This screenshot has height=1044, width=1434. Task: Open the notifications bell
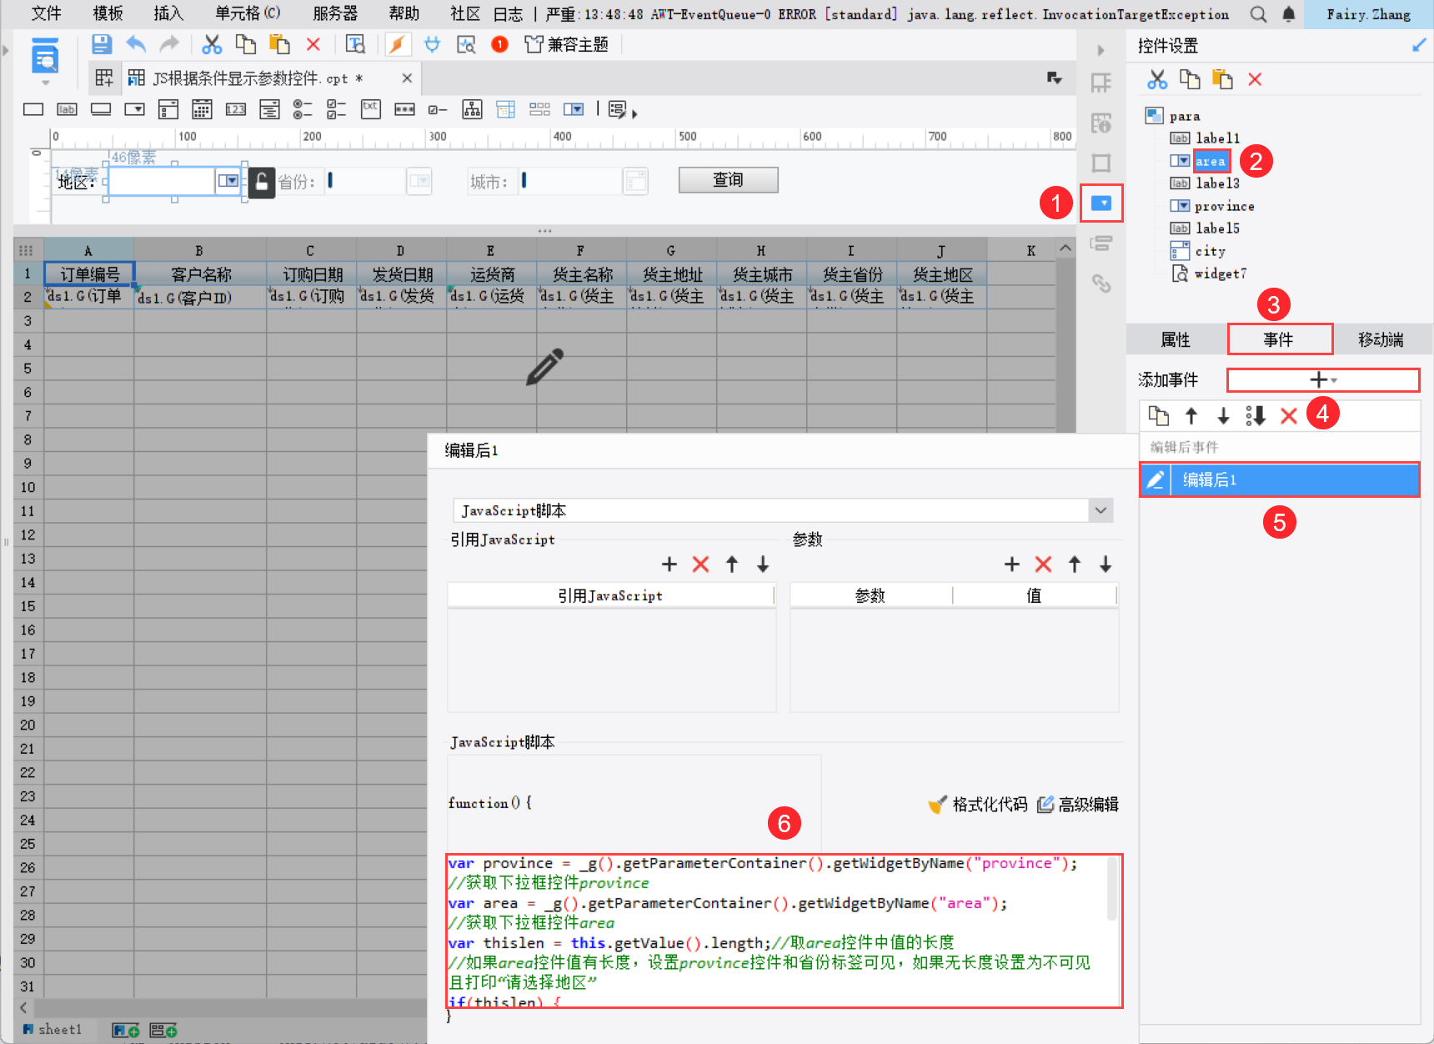[1288, 14]
